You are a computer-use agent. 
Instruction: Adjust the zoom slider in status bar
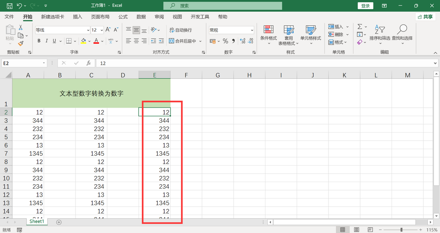click(x=401, y=230)
